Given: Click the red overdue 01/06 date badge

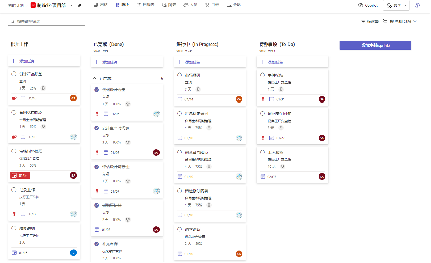Looking at the screenshot, I should pyautogui.click(x=21, y=176).
